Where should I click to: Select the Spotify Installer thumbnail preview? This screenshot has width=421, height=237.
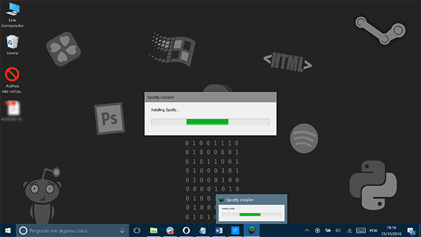tap(251, 210)
